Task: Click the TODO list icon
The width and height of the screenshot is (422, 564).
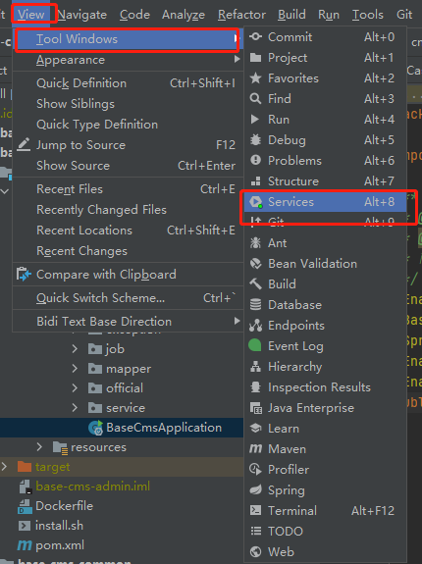Action: [x=255, y=531]
